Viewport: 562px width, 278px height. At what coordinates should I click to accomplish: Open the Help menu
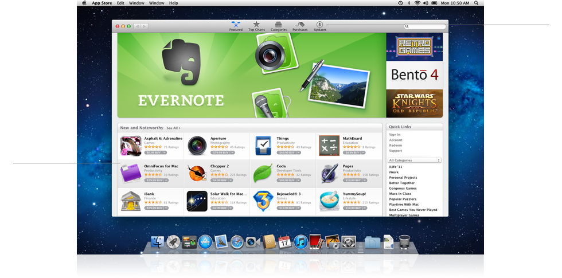coord(173,3)
